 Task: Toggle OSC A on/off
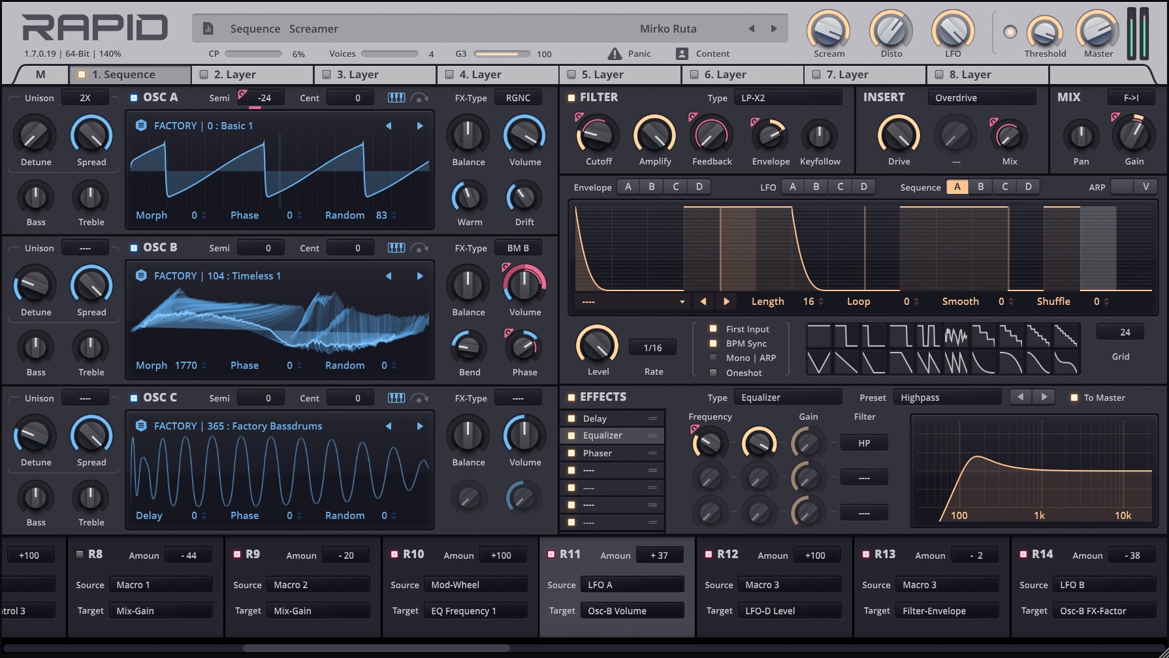pyautogui.click(x=133, y=98)
